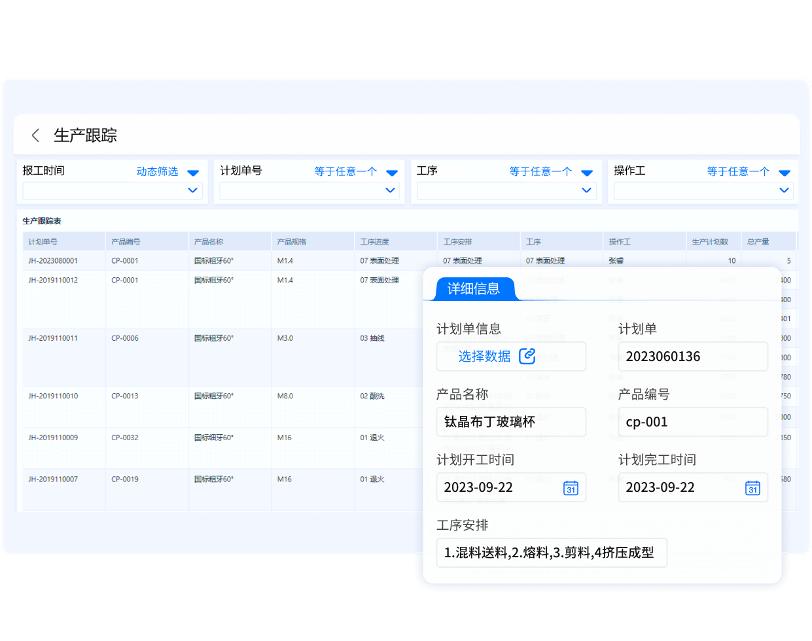
Task: Click the 产品名称 field 钛晶布丁玻璃杯
Action: click(511, 422)
